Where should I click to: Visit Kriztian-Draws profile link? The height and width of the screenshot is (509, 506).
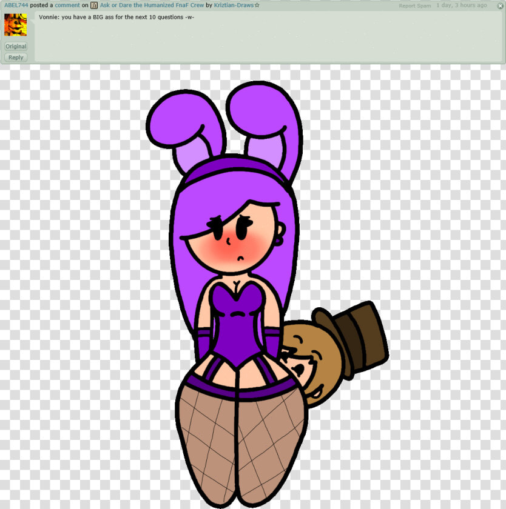click(234, 5)
